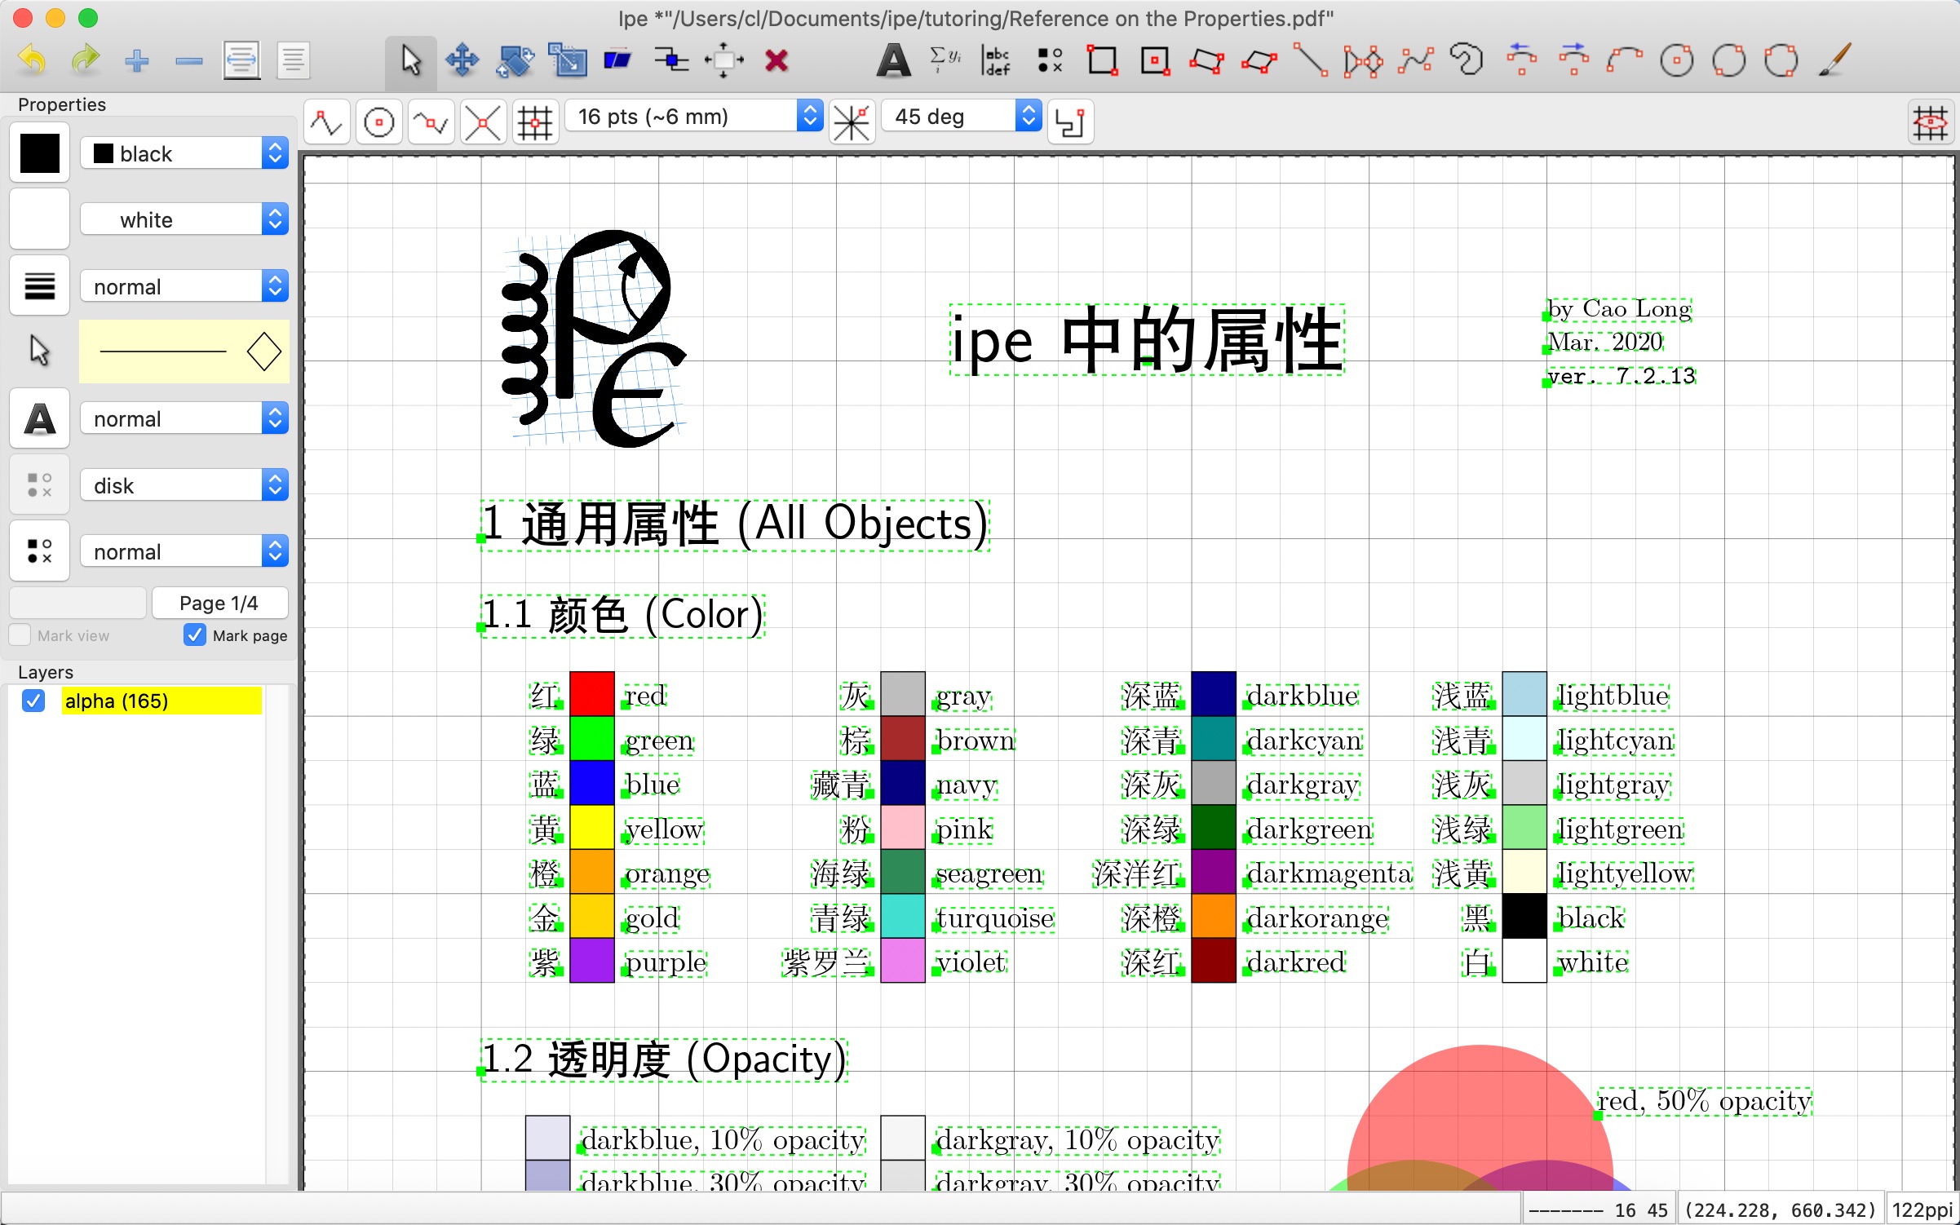The height and width of the screenshot is (1225, 1960).
Task: Select the translate (move) tool
Action: (x=462, y=60)
